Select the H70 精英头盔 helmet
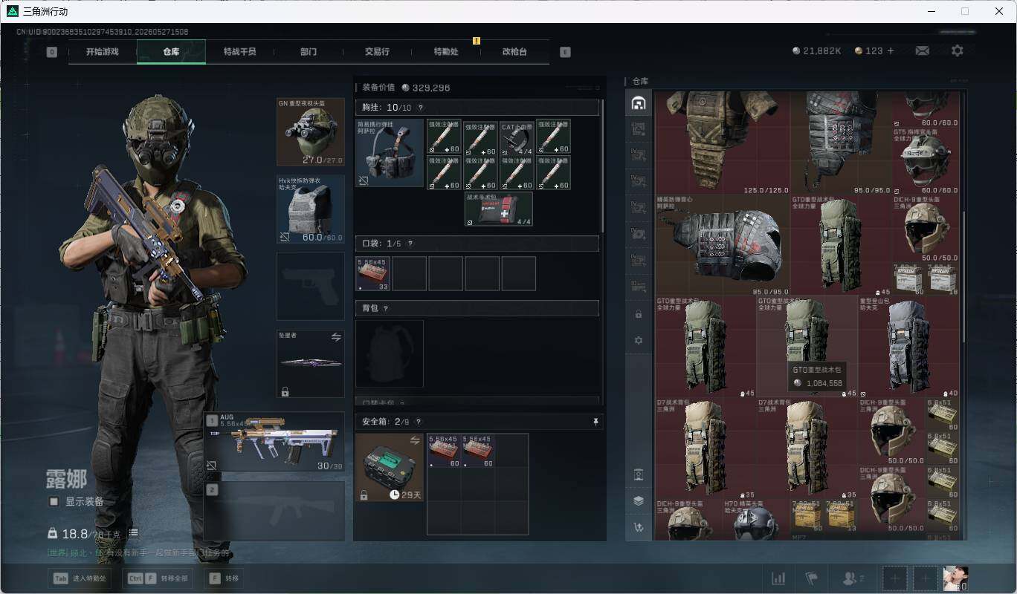The image size is (1017, 594). pos(756,520)
